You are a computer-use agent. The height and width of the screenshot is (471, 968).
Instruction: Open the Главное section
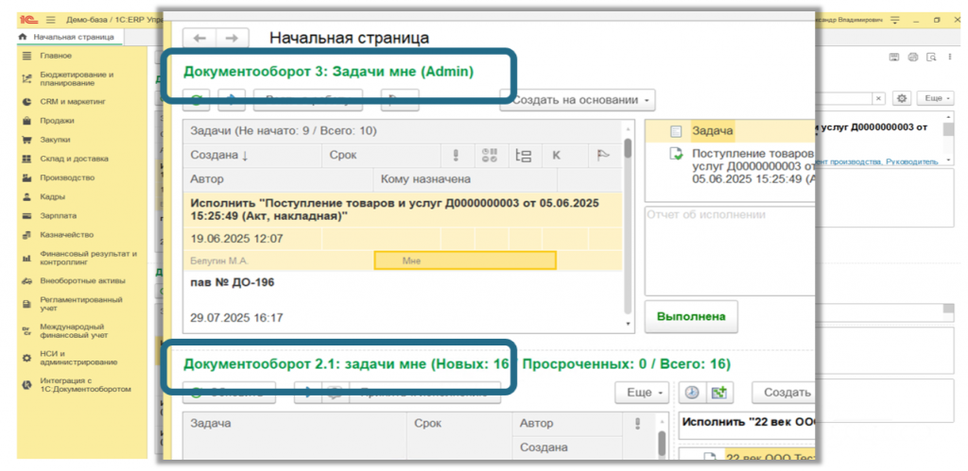[56, 56]
